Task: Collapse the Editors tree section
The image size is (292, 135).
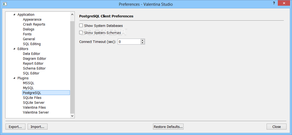Action: click(x=14, y=49)
